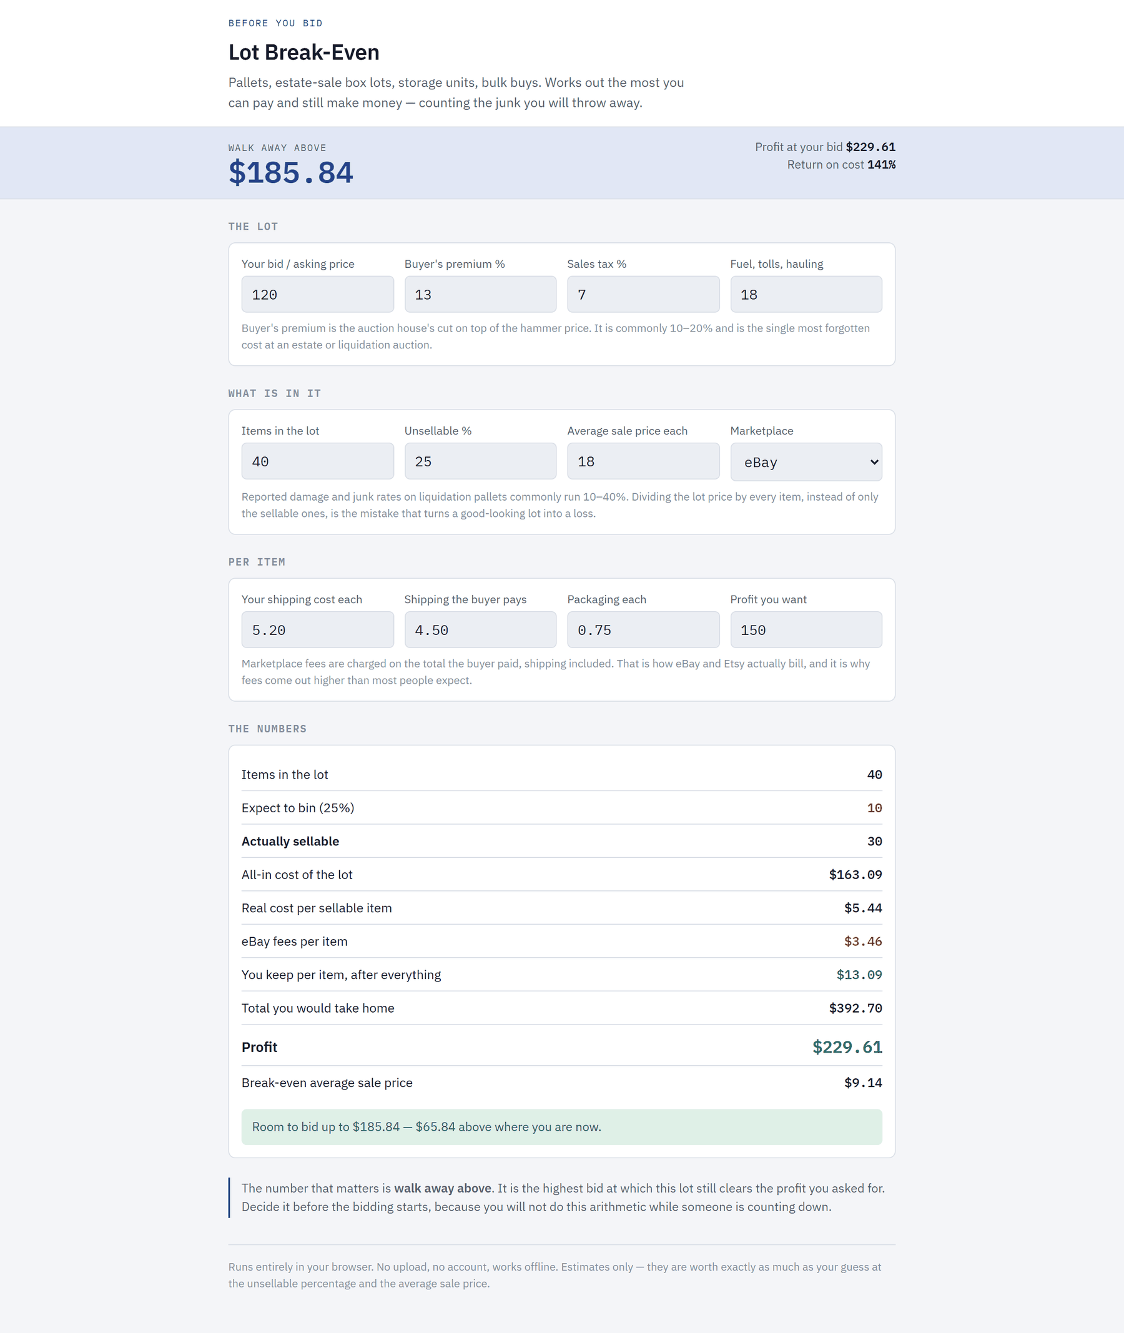Click the WHAT IS IN IT section heading
The height and width of the screenshot is (1333, 1124).
coord(275,394)
